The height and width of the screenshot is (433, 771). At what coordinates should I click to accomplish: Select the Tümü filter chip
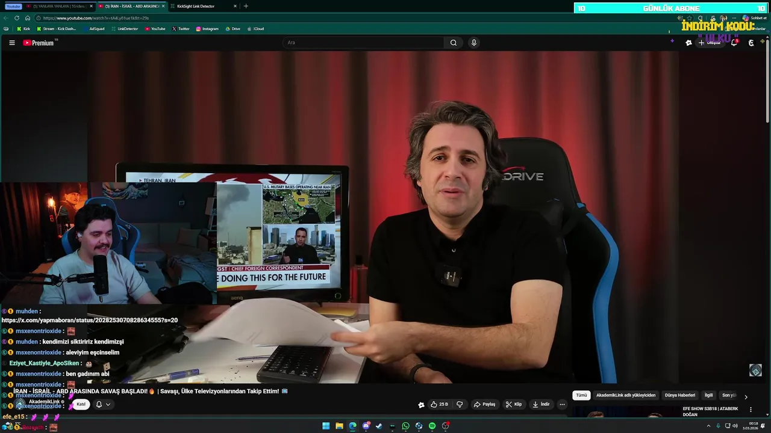[581, 395]
